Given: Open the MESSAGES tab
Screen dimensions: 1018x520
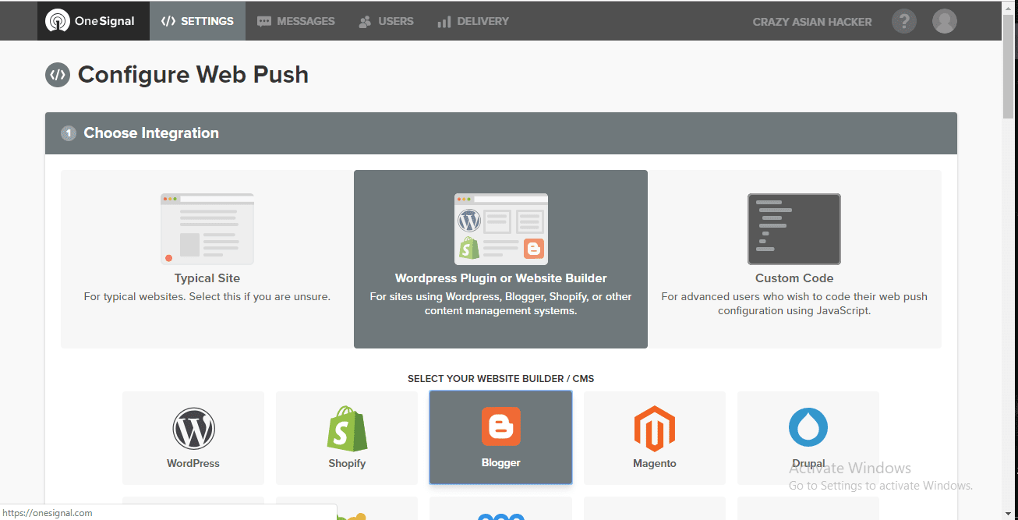Looking at the screenshot, I should 295,21.
